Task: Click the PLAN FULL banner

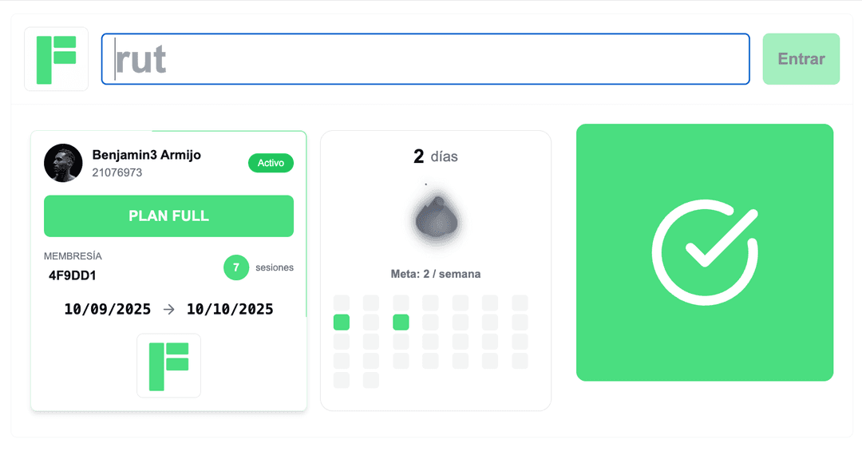Action: pos(168,216)
